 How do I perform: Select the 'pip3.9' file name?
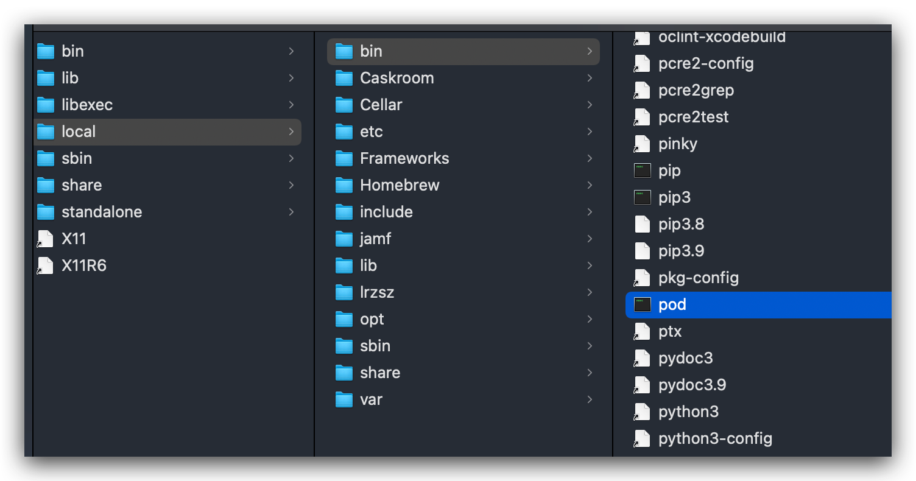[682, 251]
